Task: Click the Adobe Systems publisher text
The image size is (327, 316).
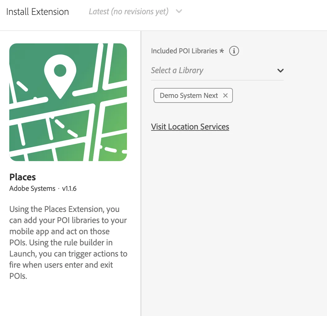Action: coord(32,189)
